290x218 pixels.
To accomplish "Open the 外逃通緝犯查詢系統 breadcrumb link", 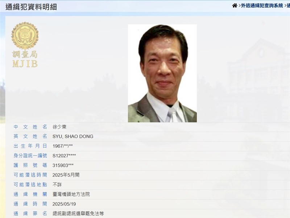I will click(262, 5).
